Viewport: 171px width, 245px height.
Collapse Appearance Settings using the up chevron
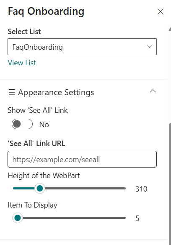[153, 91]
